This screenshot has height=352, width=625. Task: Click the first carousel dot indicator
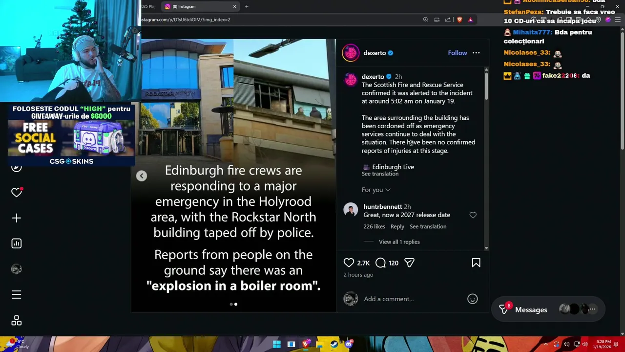[231, 304]
